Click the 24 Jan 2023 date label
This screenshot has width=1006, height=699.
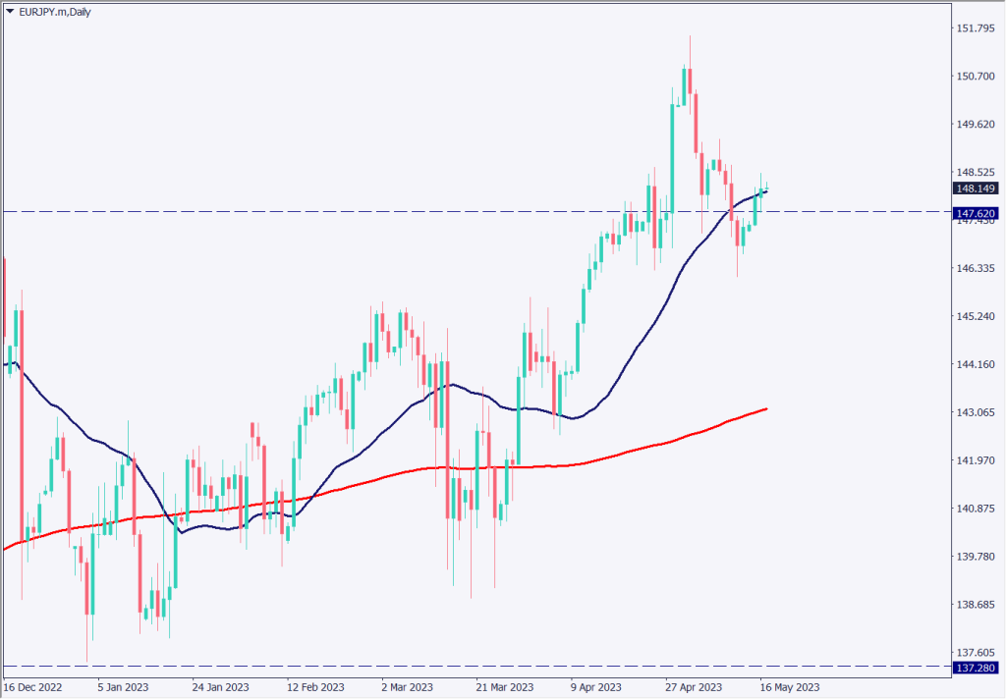click(x=218, y=687)
